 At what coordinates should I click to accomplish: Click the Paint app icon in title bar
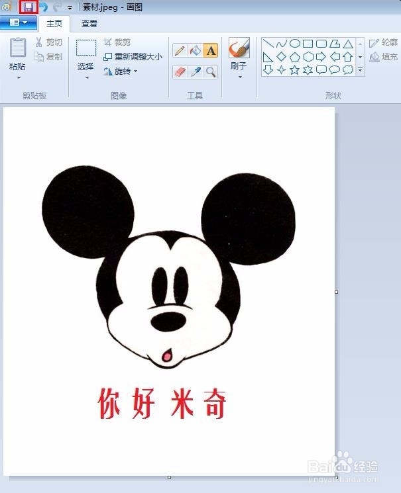(6, 7)
